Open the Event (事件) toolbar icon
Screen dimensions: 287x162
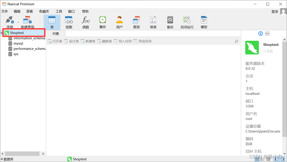(103, 22)
